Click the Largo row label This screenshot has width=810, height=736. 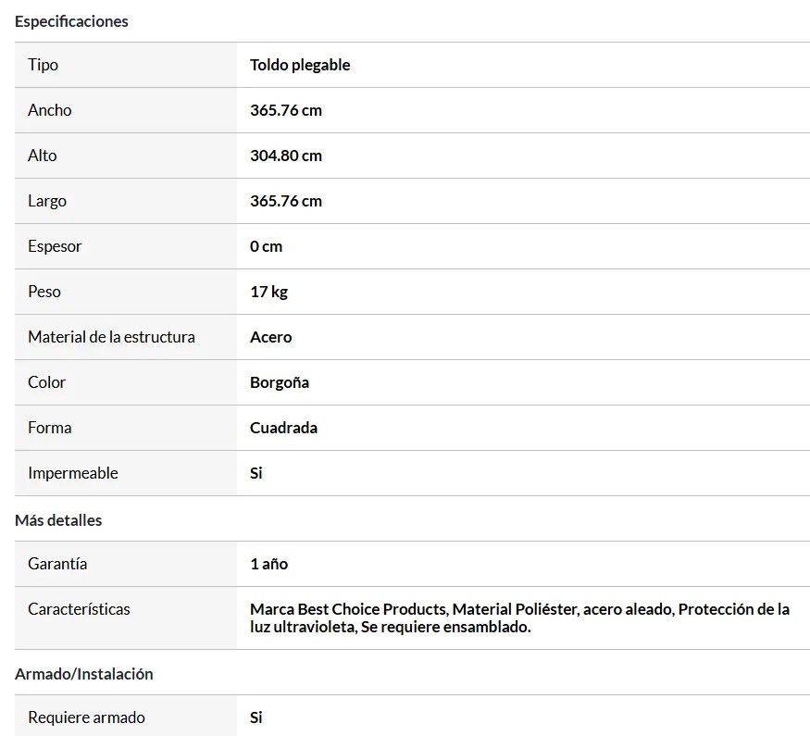[x=47, y=202]
